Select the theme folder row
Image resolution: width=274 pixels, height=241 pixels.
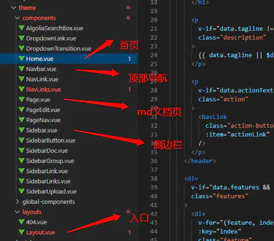69,8
